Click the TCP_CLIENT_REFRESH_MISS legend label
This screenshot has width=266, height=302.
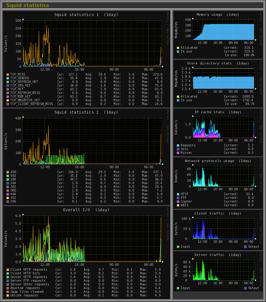click(32, 104)
